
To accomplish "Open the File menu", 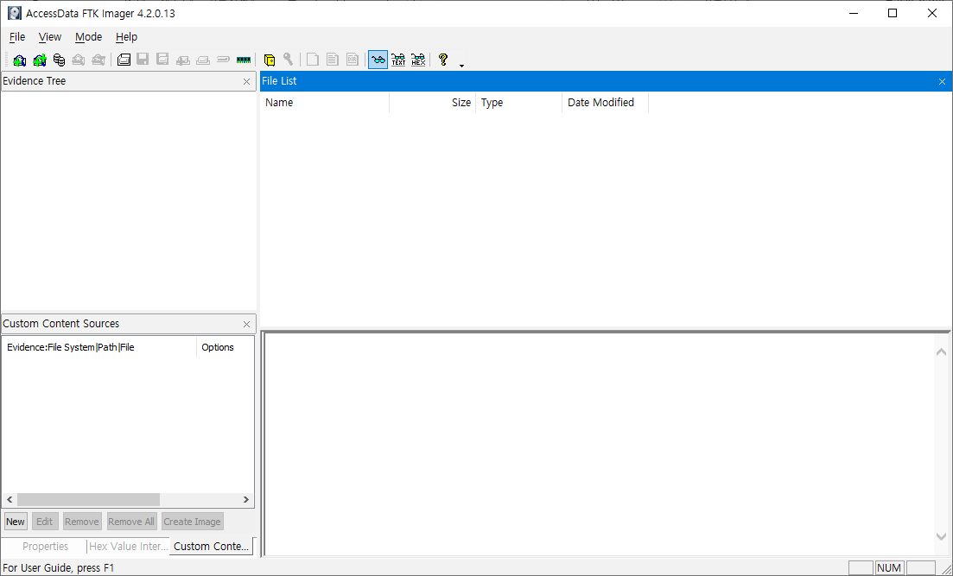I will point(17,37).
